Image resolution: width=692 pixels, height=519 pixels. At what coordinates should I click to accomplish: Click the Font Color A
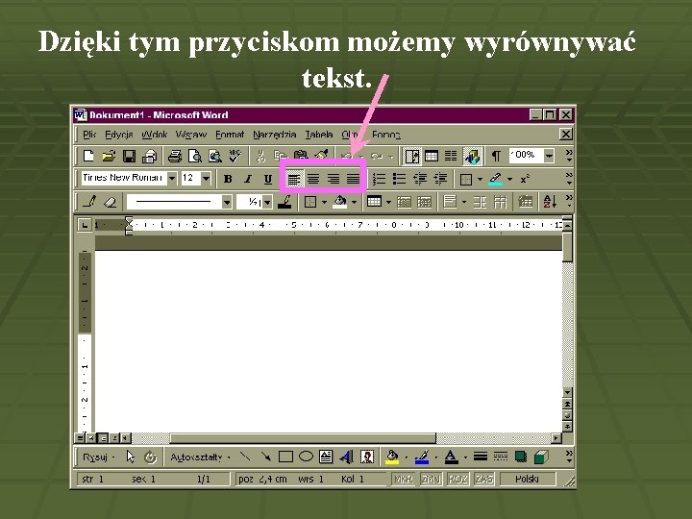point(451,457)
